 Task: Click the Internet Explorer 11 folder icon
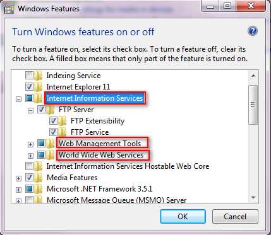coord(39,87)
